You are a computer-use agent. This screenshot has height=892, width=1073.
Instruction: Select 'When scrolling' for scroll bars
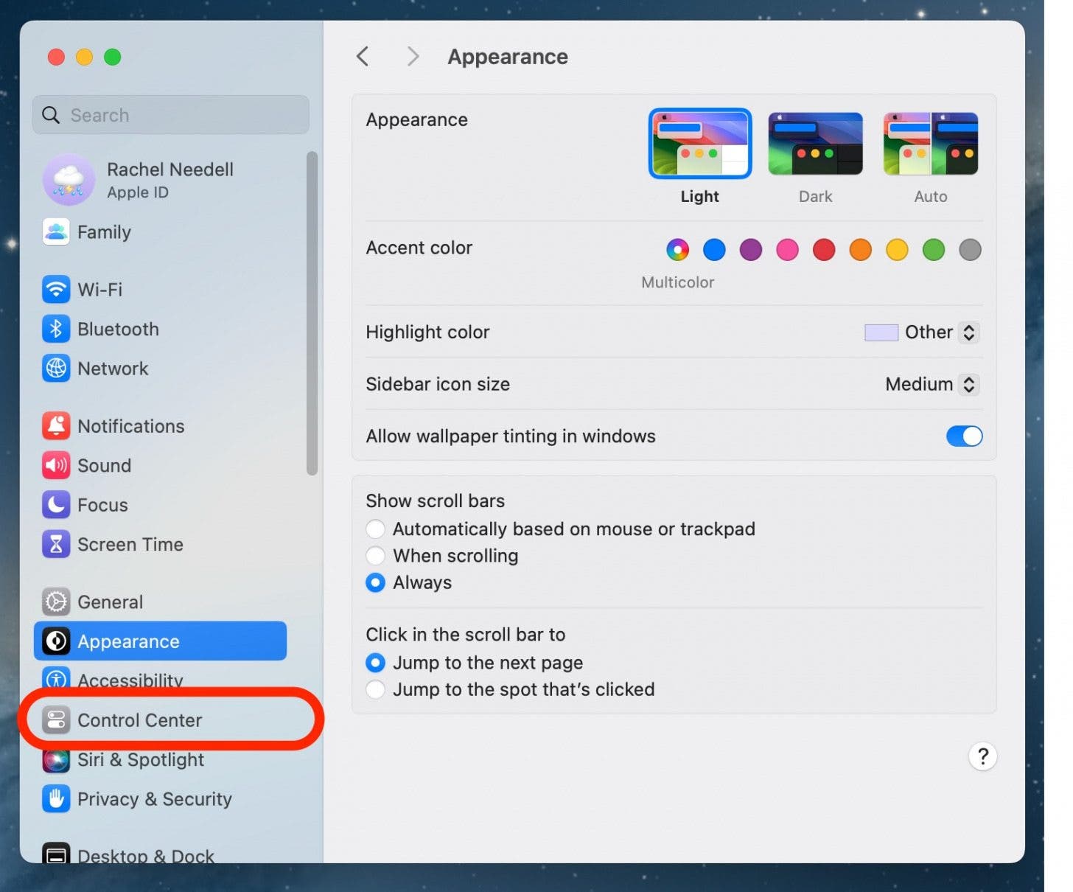(x=375, y=556)
